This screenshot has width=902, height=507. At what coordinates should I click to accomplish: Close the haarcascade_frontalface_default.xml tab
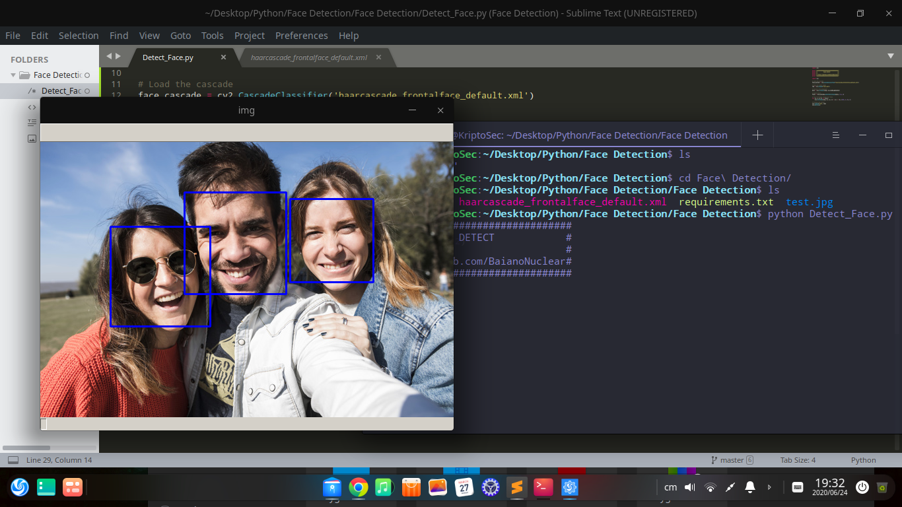pos(378,57)
